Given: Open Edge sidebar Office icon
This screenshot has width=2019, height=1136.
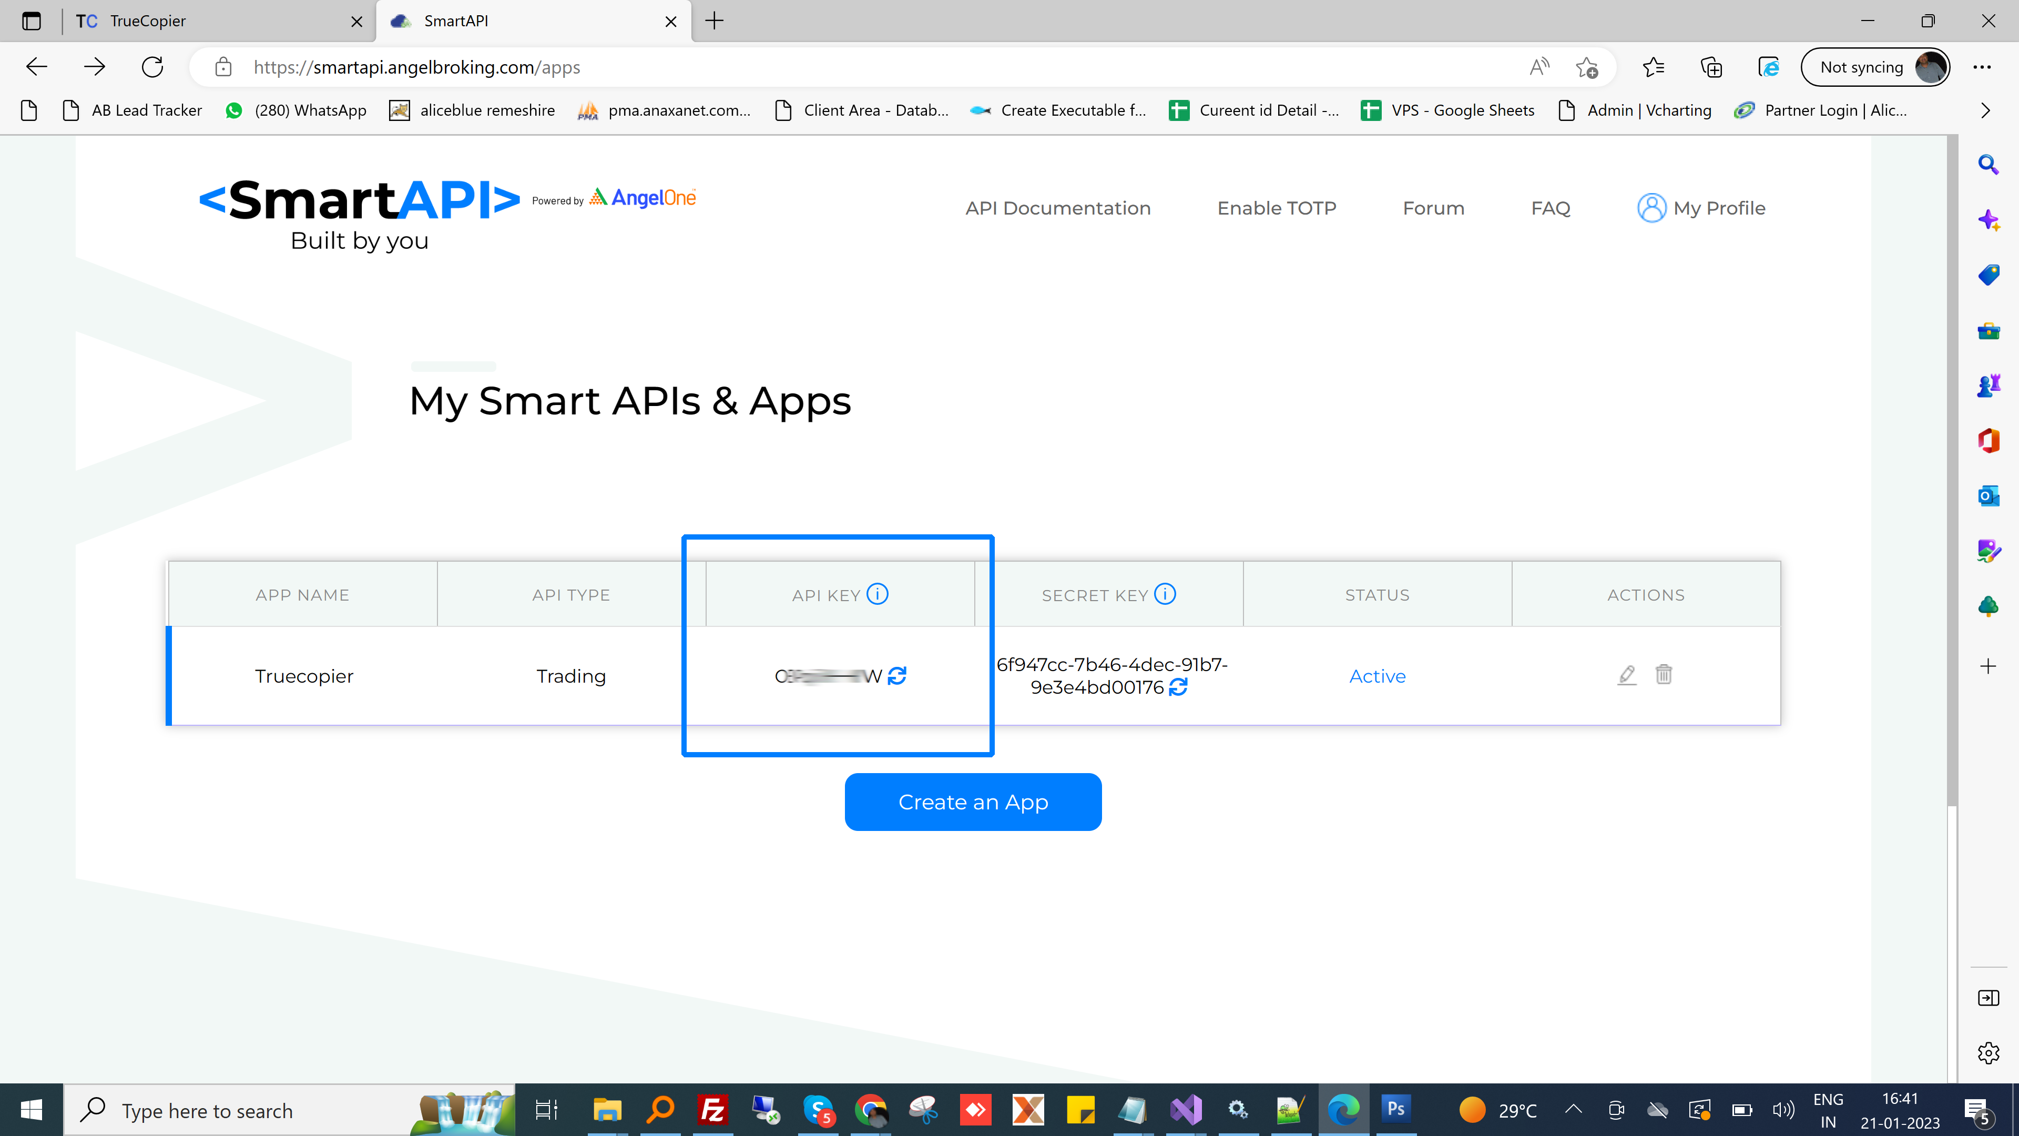Looking at the screenshot, I should (x=1987, y=441).
